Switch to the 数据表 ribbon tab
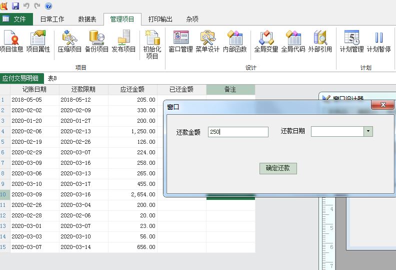 click(87, 19)
